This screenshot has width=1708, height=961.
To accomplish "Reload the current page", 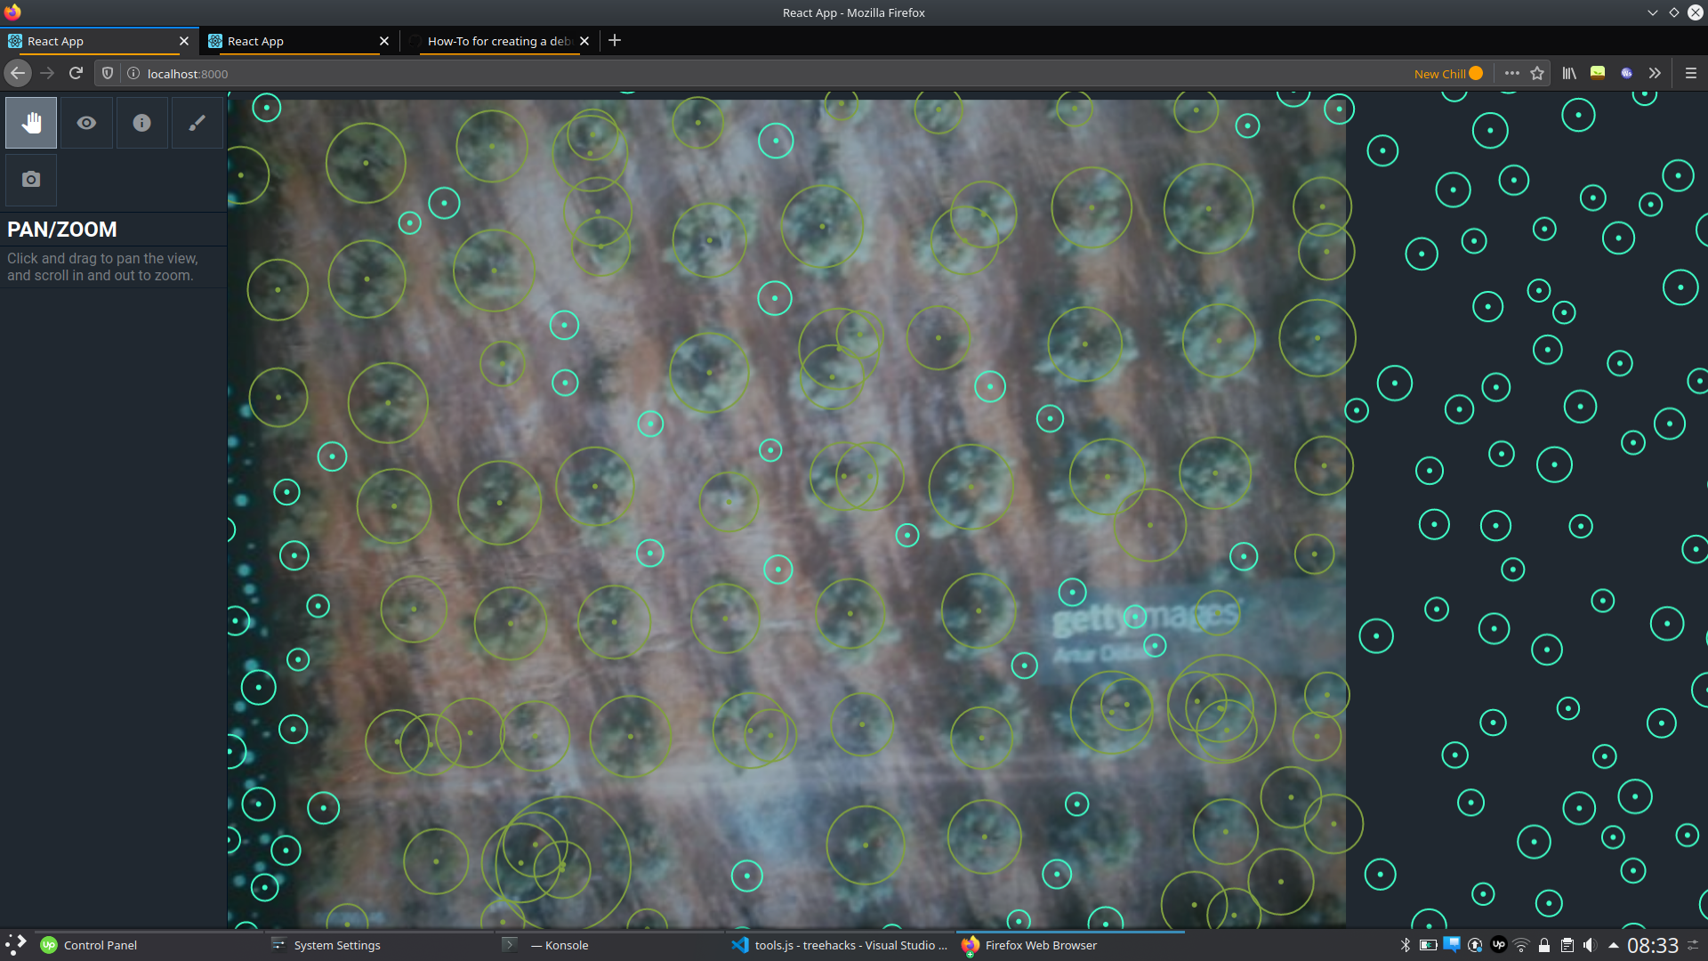I will pyautogui.click(x=76, y=74).
